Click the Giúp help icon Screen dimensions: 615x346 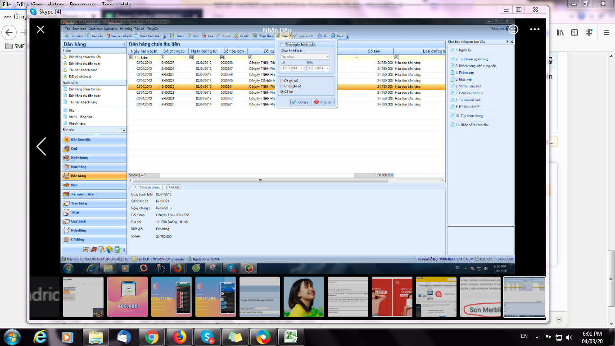coord(333,36)
